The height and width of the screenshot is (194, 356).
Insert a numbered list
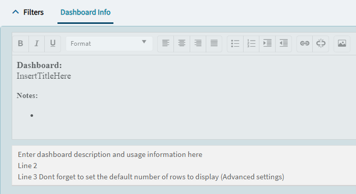coord(251,44)
